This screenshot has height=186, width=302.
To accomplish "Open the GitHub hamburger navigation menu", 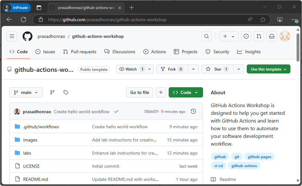I will [x=12, y=36].
